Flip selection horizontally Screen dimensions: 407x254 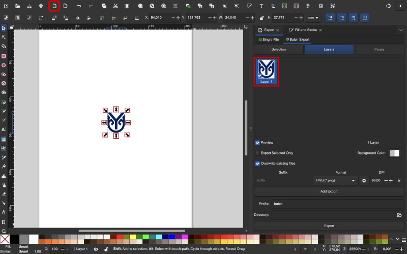[x=77, y=18]
